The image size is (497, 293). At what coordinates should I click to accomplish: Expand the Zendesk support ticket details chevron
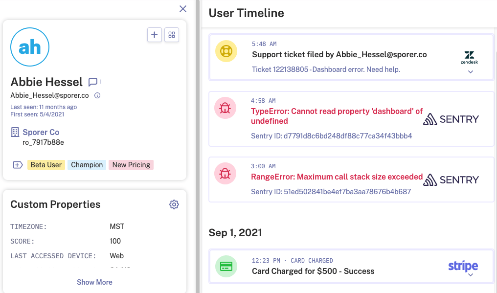coord(470,72)
